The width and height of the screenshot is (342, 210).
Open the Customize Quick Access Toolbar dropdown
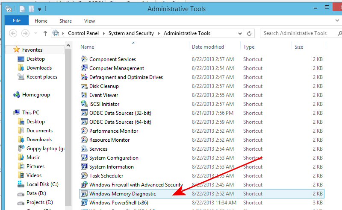point(39,9)
